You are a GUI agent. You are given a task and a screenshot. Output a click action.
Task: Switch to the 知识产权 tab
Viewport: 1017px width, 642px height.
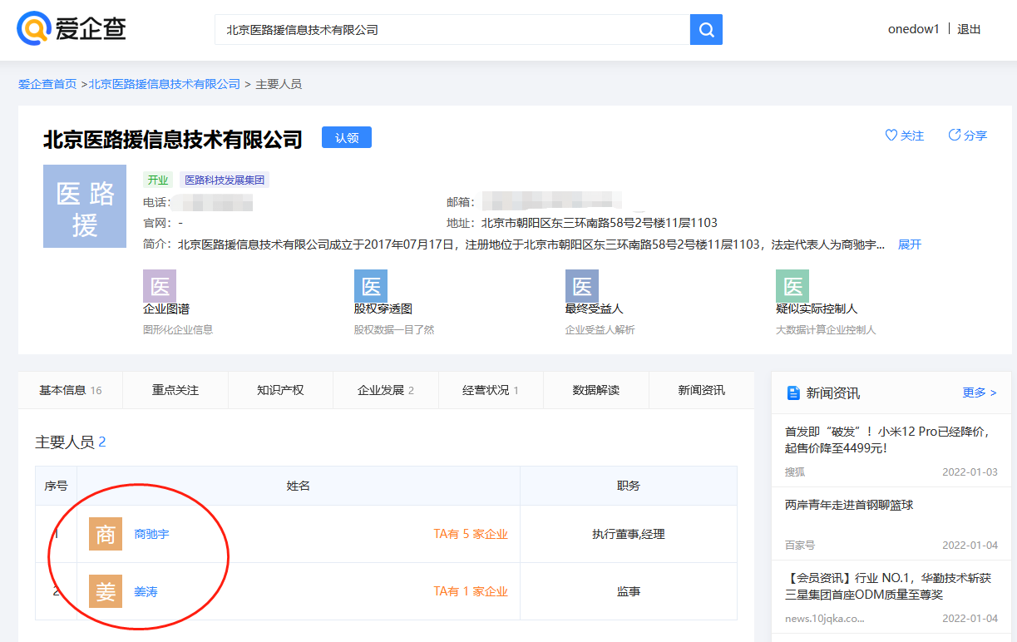tap(280, 390)
